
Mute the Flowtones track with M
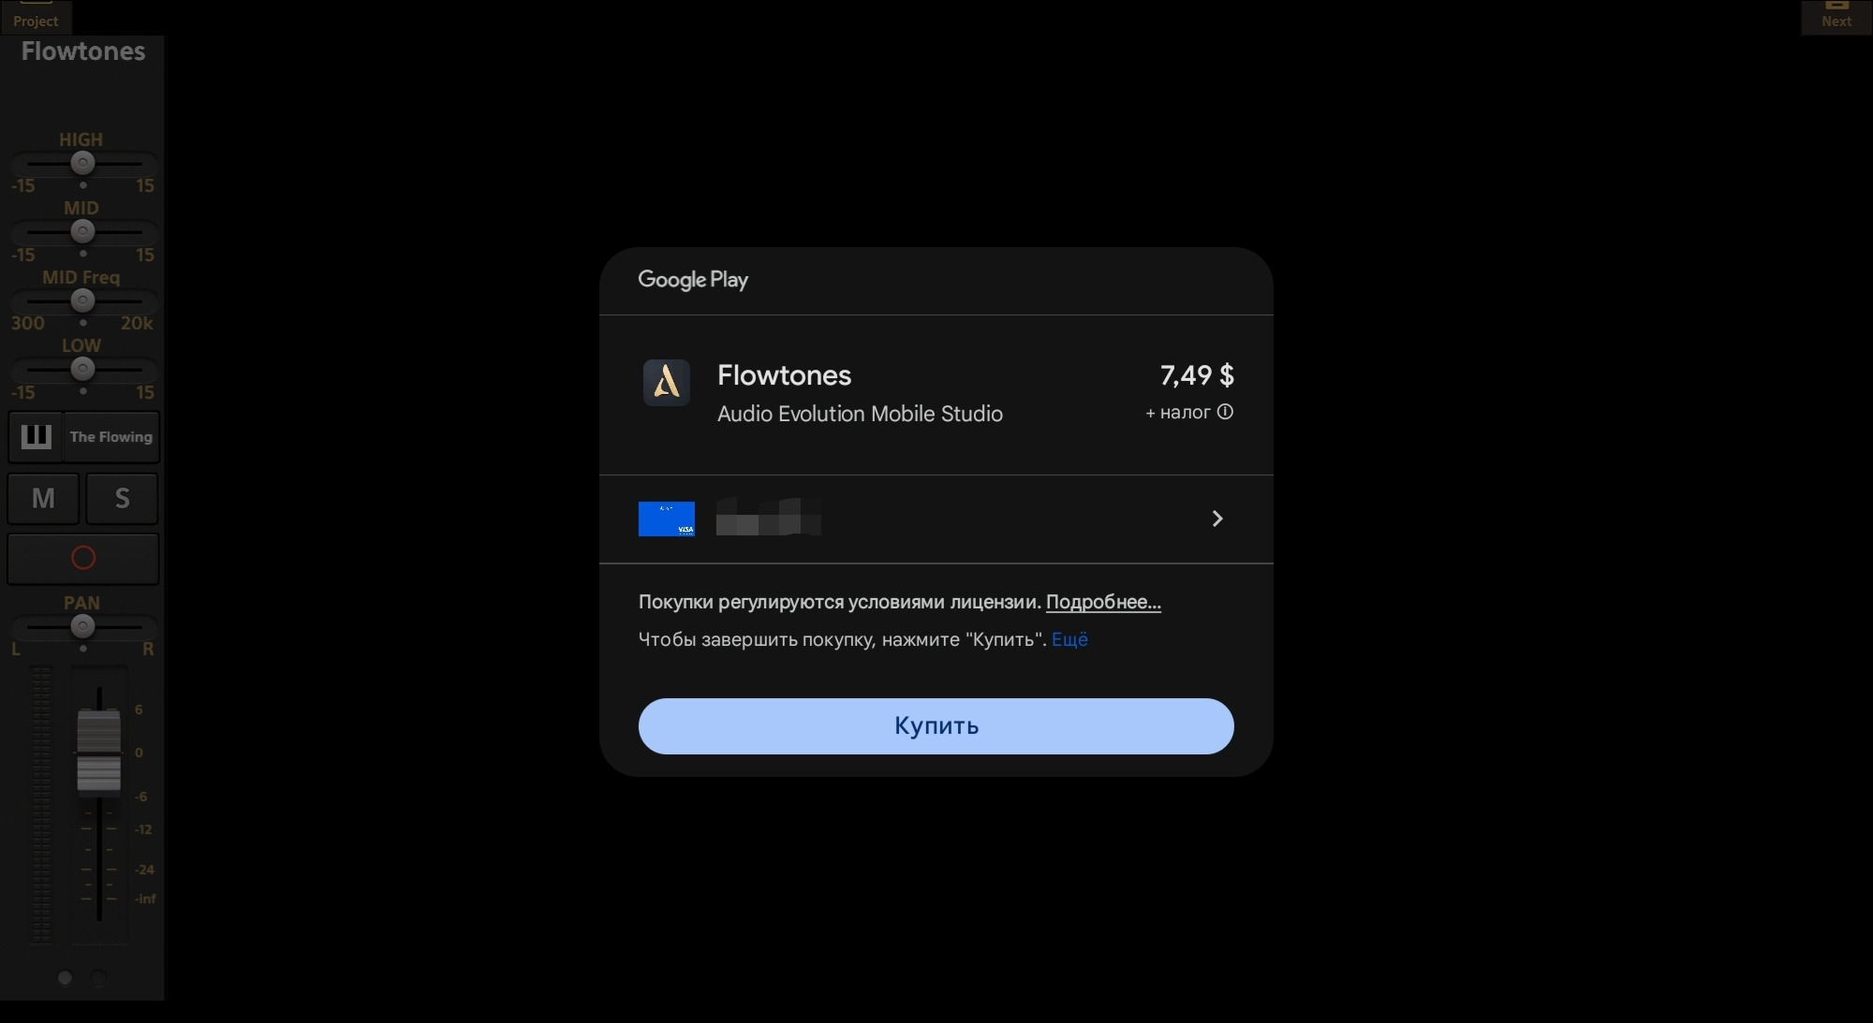[x=43, y=499]
